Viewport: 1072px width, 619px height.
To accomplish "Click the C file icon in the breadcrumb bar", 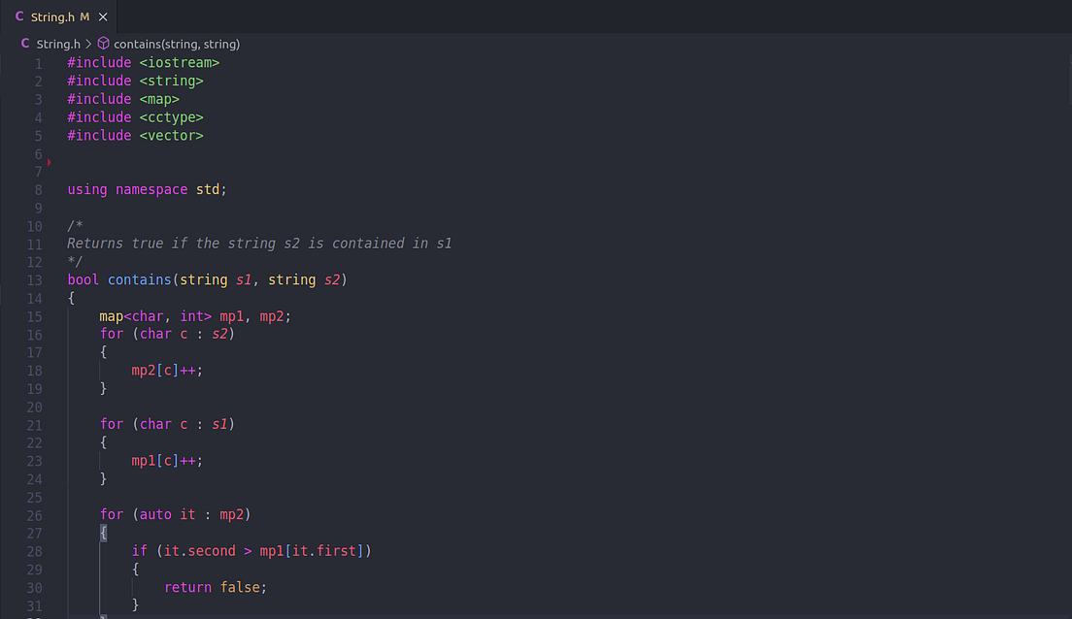I will pyautogui.click(x=25, y=43).
